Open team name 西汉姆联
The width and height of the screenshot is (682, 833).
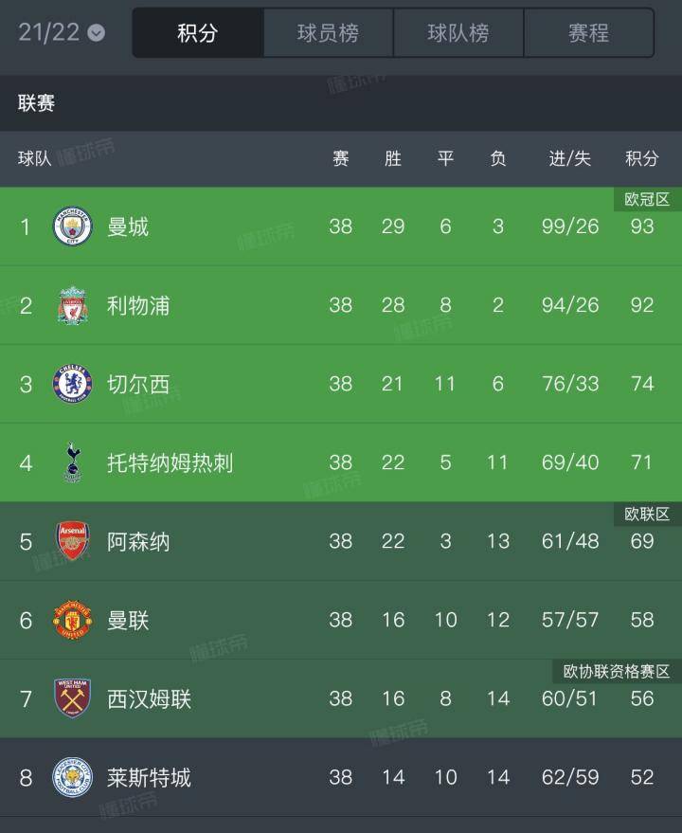(x=149, y=698)
